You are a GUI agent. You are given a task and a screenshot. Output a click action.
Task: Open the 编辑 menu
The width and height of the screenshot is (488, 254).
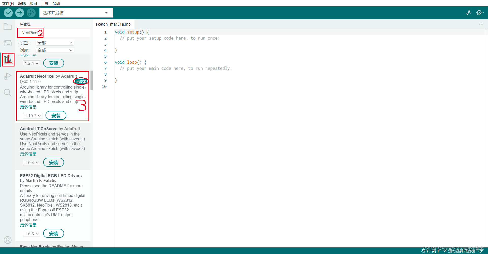(x=22, y=3)
